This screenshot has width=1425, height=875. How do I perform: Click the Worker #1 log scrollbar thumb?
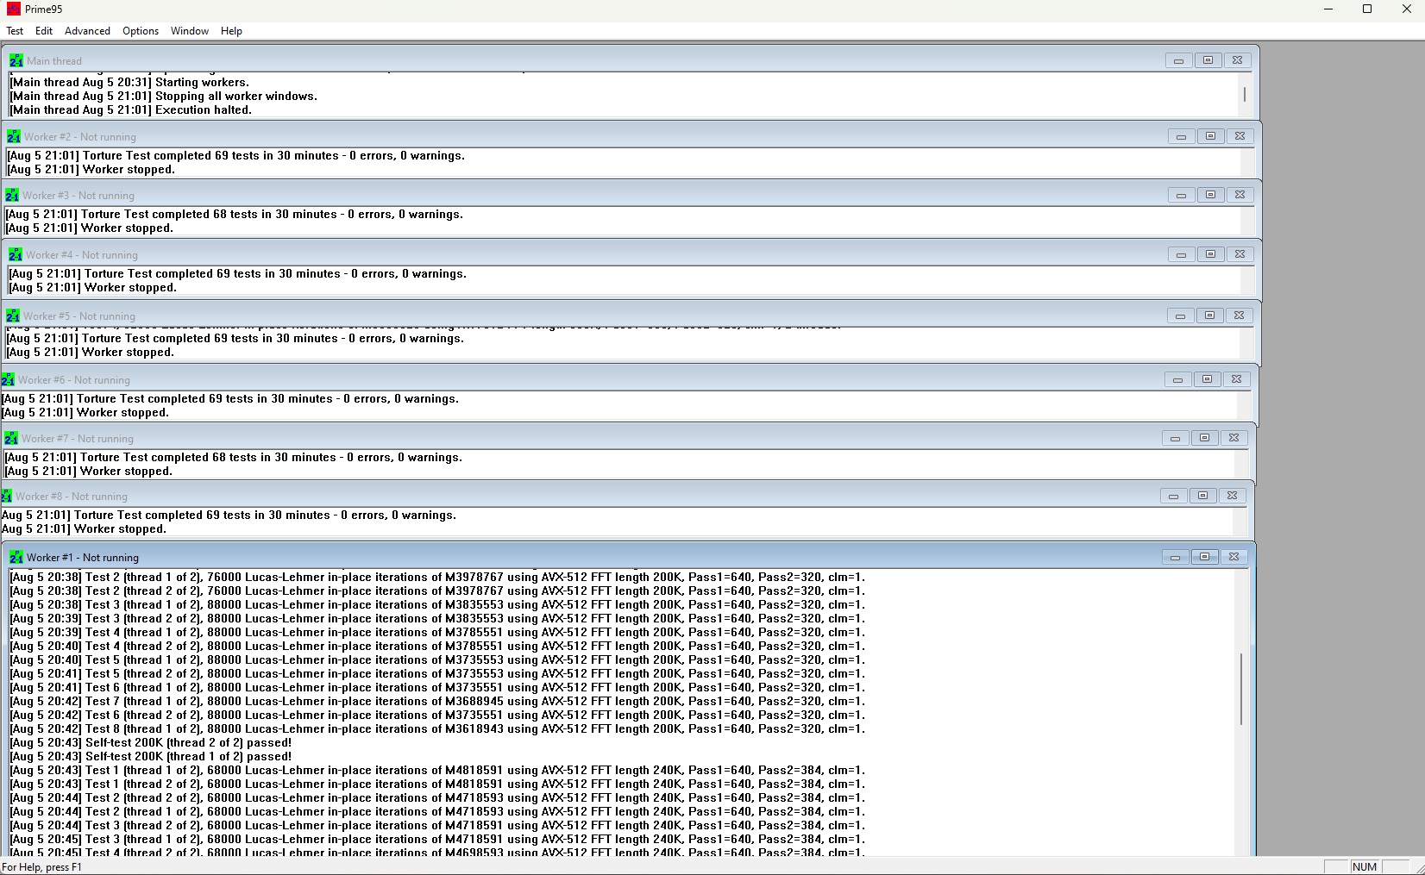[x=1241, y=689]
